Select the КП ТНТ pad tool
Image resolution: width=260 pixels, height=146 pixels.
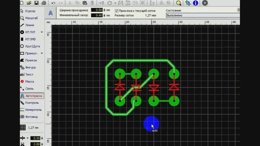(x=30, y=32)
